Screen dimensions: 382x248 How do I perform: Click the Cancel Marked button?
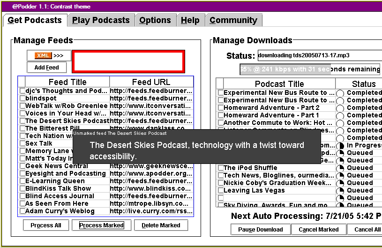[318, 230]
